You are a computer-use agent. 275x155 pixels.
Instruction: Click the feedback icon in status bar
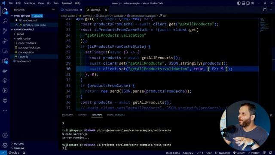[x=264, y=153]
